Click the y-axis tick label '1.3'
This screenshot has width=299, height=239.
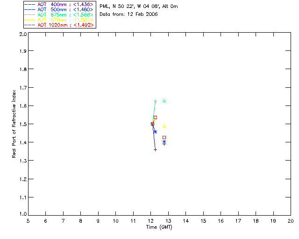(23, 161)
